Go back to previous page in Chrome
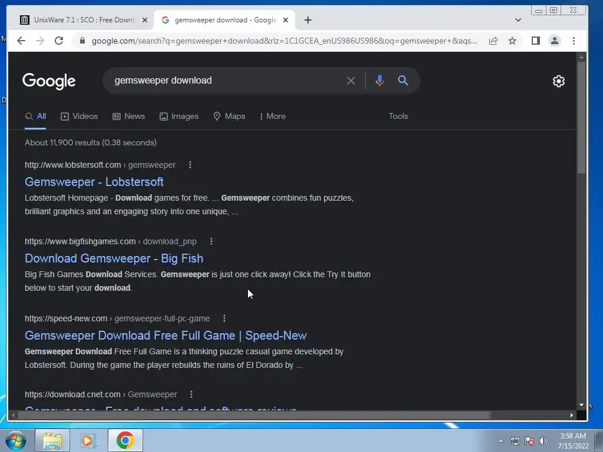603x452 pixels. pyautogui.click(x=21, y=41)
